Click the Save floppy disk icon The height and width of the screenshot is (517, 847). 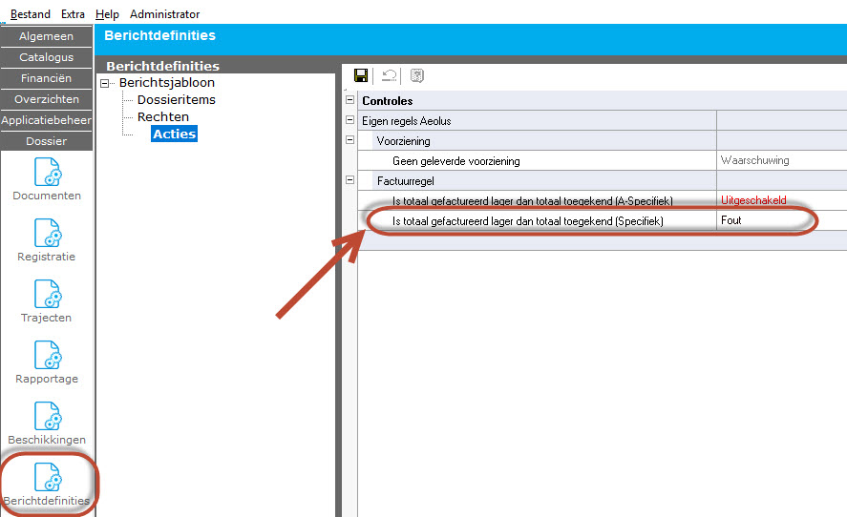361,75
